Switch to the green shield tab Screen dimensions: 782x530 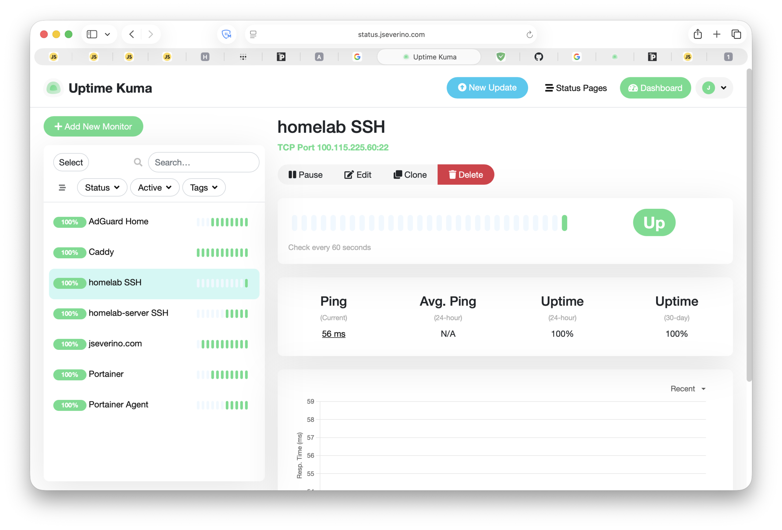click(x=500, y=57)
